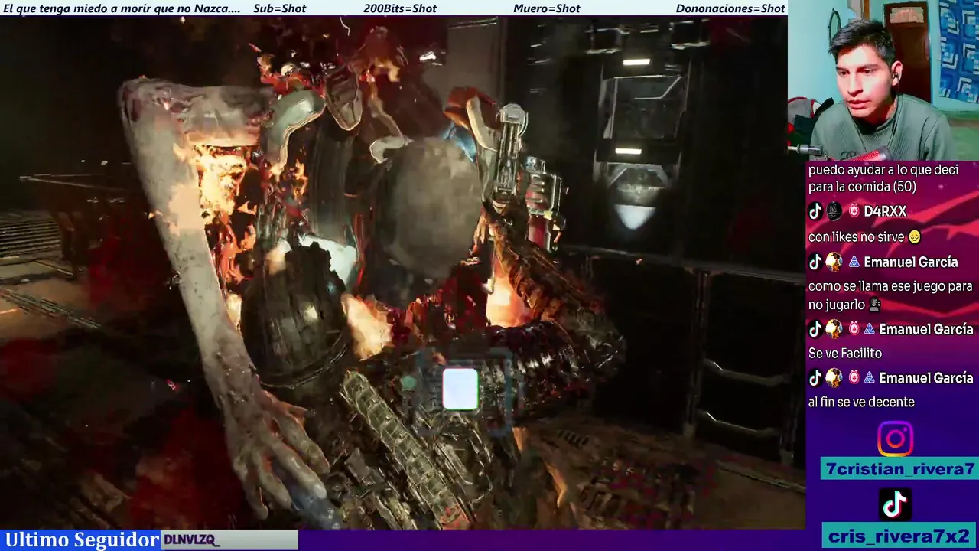Click the chat message 'al fin se ve decente'

pyautogui.click(x=861, y=403)
